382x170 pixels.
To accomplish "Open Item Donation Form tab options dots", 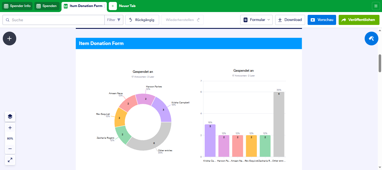I will click(x=105, y=6).
